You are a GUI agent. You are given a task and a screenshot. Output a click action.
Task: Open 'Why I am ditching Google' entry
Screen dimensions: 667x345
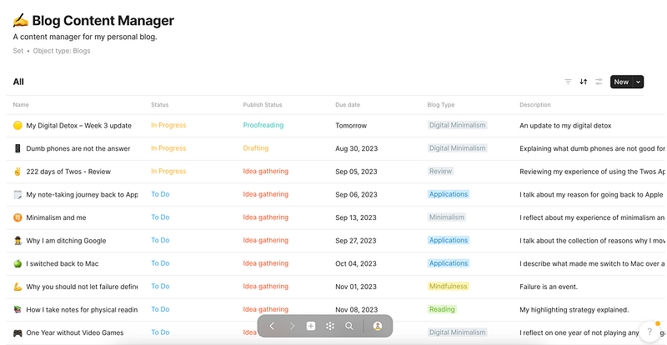click(x=66, y=240)
